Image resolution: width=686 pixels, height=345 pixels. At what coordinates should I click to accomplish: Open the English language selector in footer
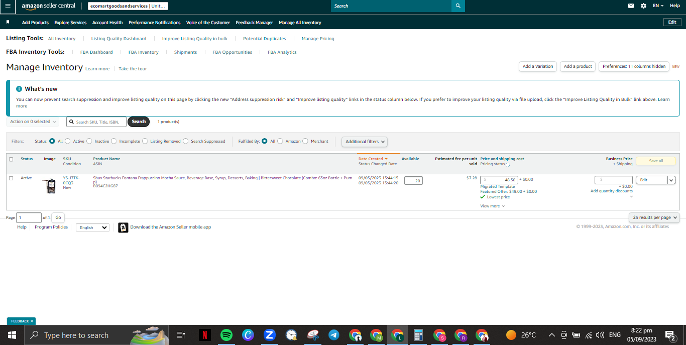[x=92, y=227]
